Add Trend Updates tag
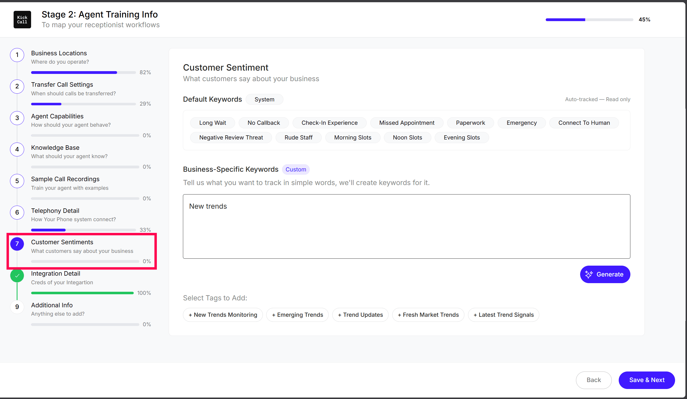This screenshot has height=399, width=687. [x=360, y=315]
